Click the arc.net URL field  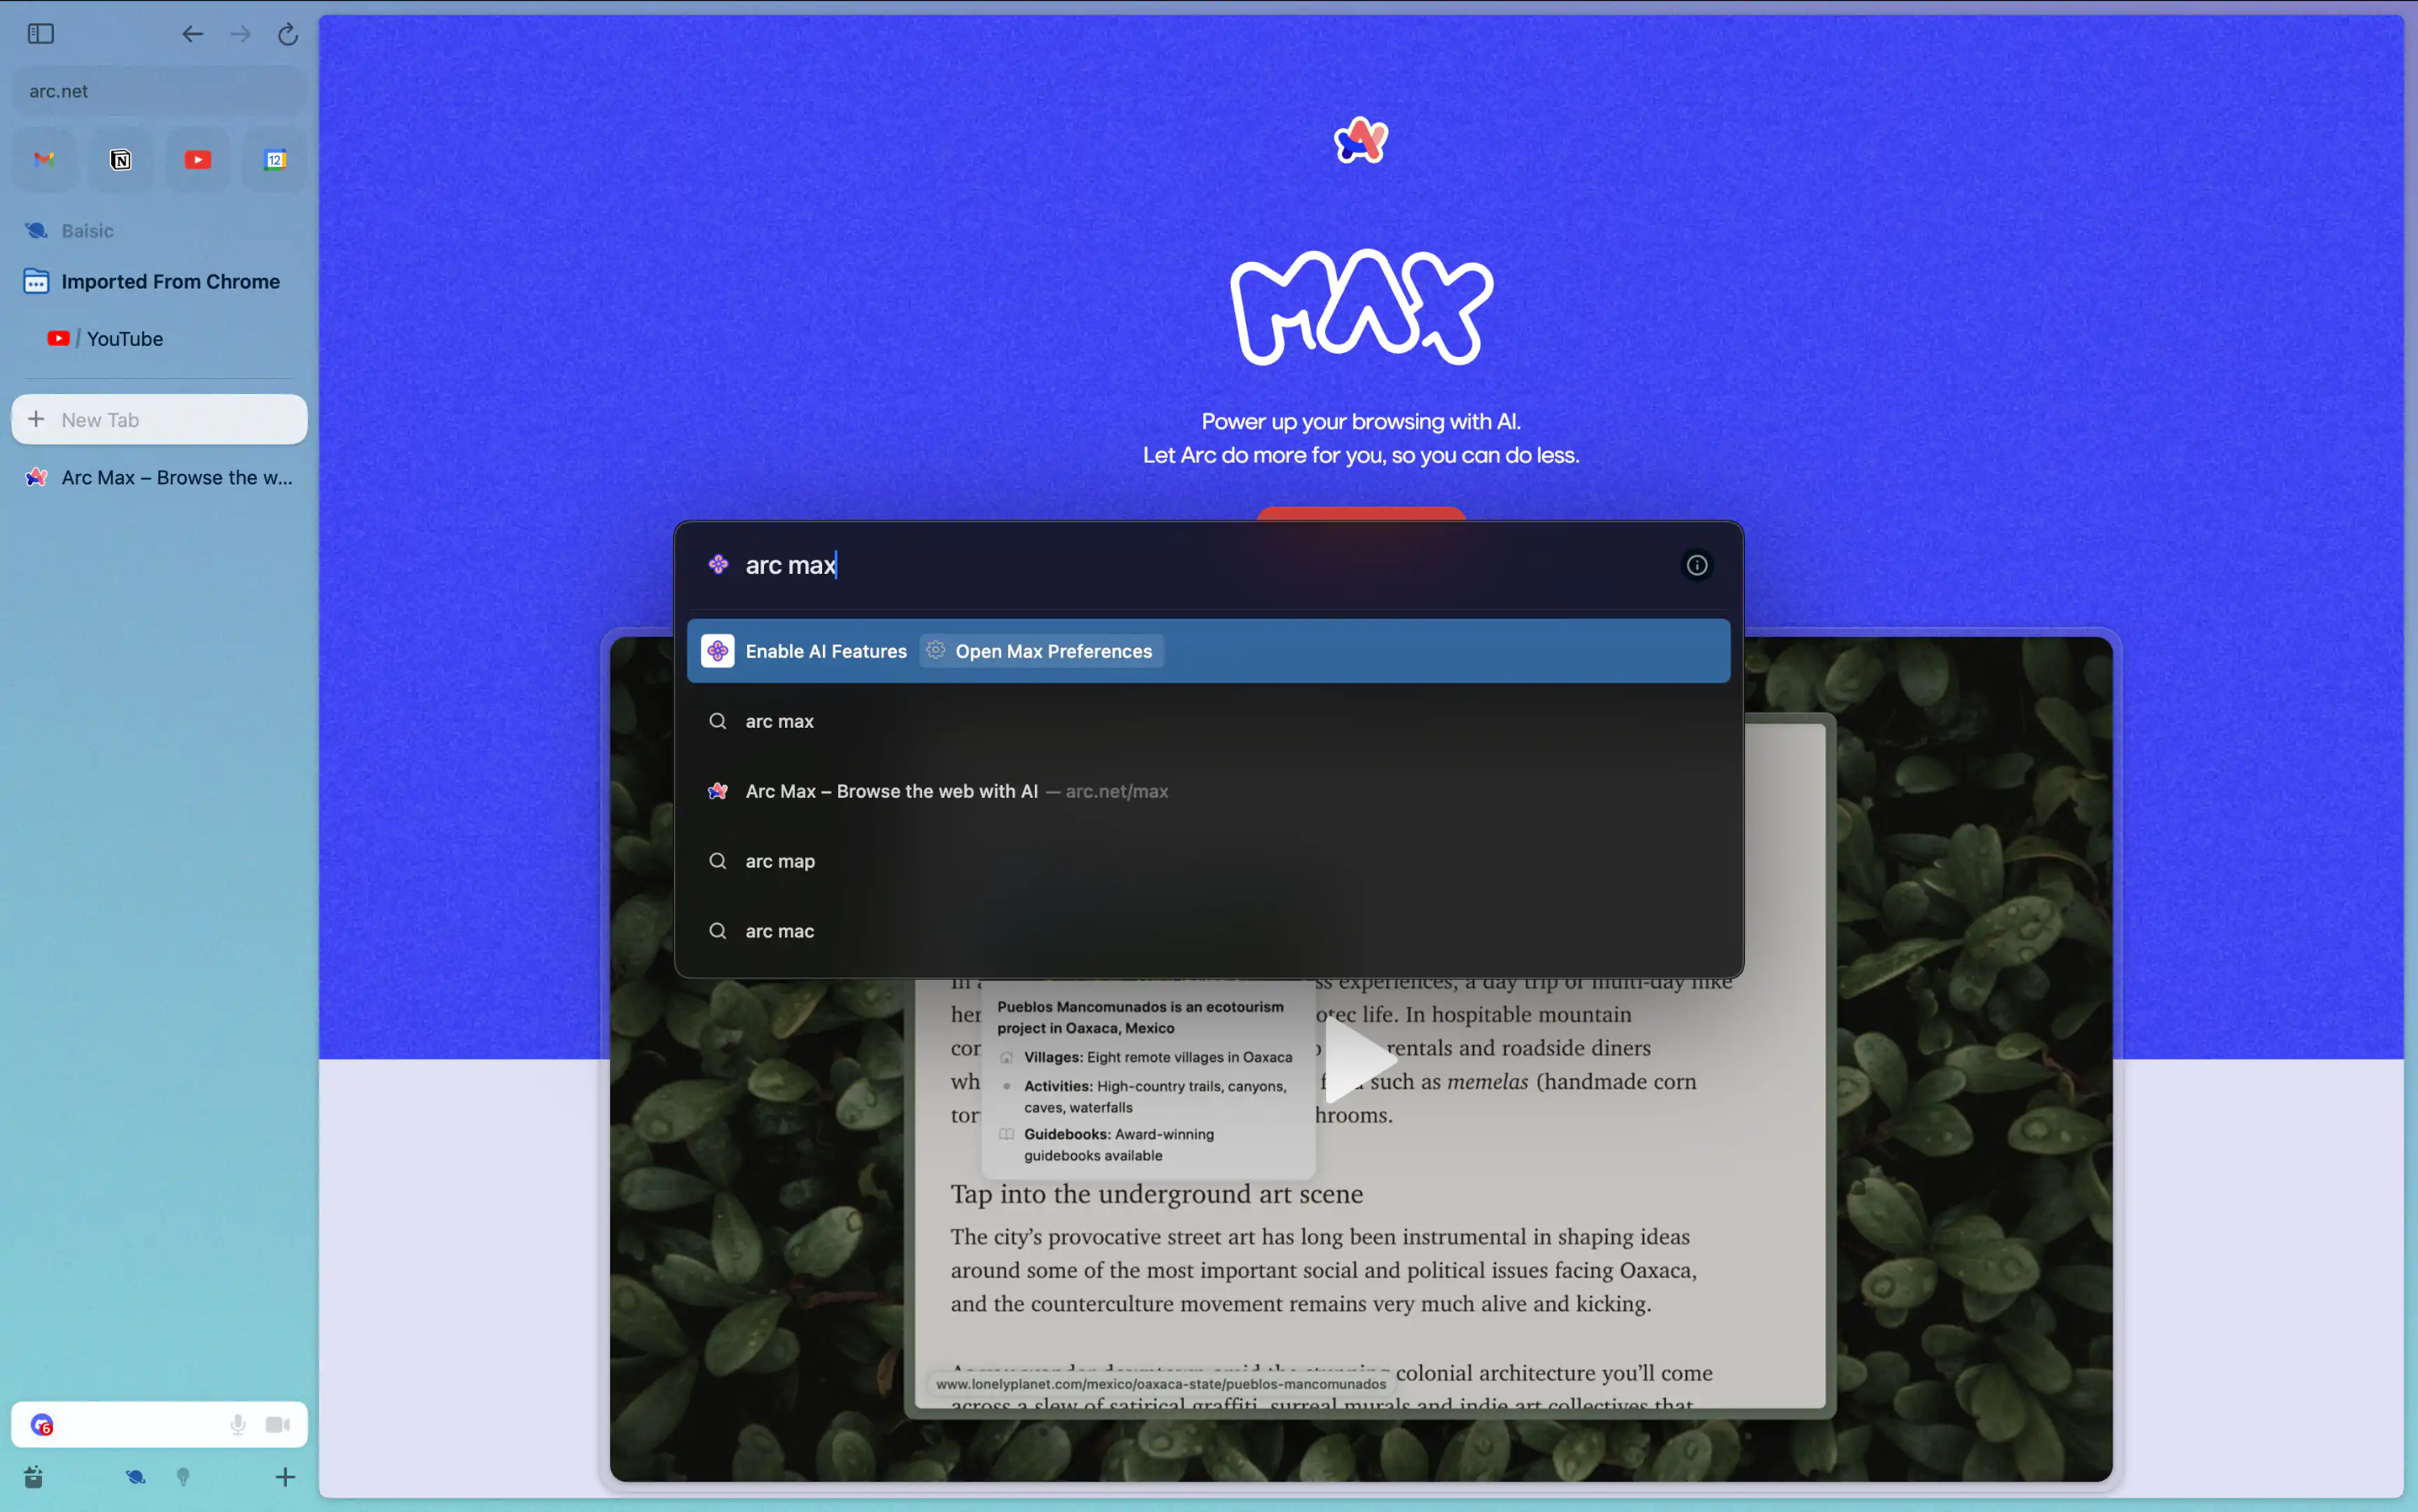[x=160, y=91]
